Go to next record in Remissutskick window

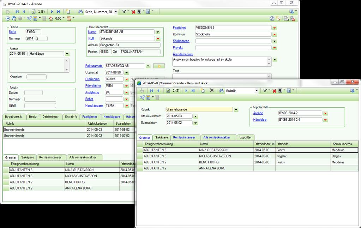[x=186, y=91]
